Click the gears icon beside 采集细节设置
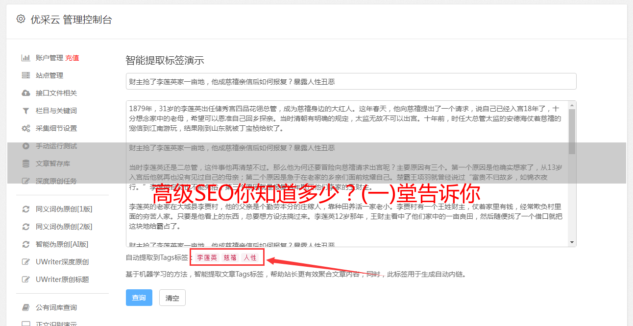The image size is (633, 326). (x=26, y=128)
